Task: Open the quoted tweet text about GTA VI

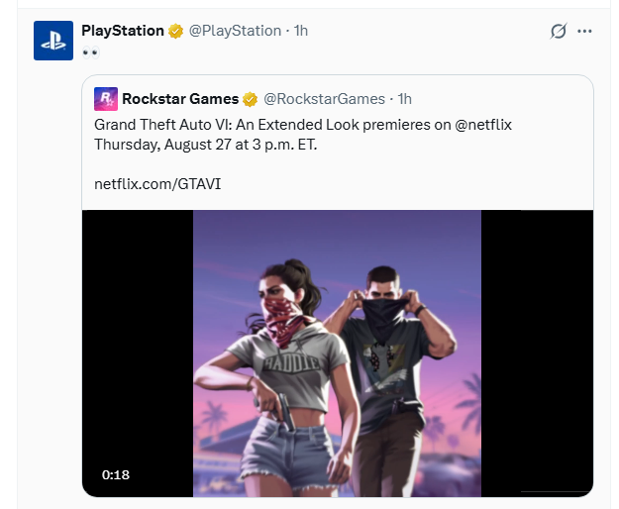Action: [x=303, y=135]
